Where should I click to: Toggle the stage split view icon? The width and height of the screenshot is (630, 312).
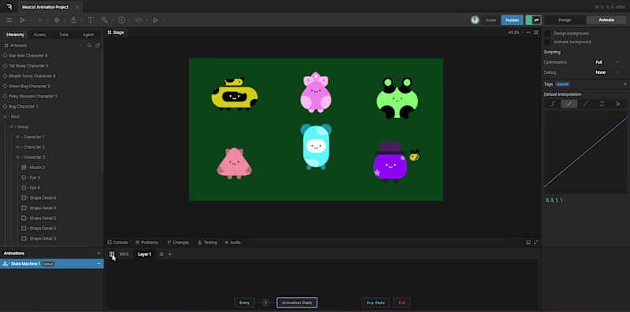[x=536, y=32]
